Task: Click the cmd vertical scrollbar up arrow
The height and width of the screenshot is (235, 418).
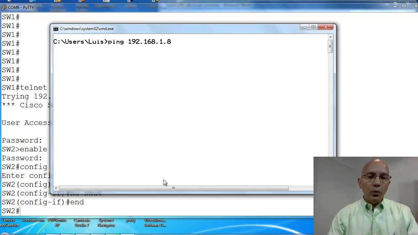Action: click(x=330, y=37)
